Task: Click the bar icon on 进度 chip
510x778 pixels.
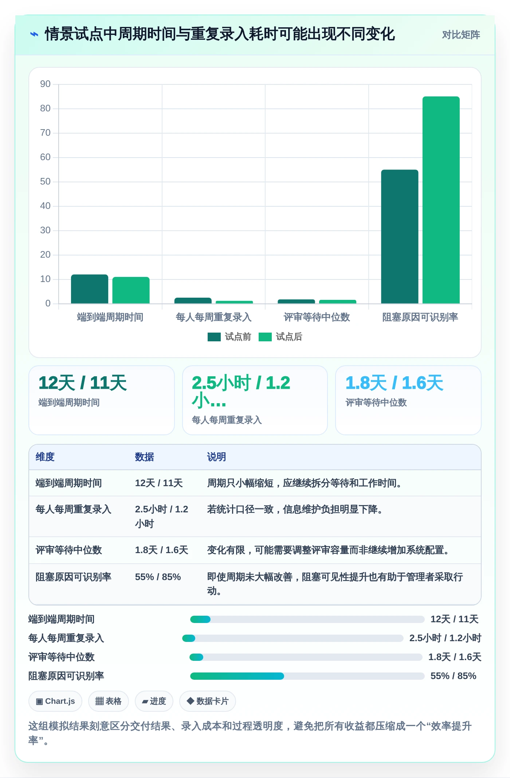Action: [x=145, y=702]
